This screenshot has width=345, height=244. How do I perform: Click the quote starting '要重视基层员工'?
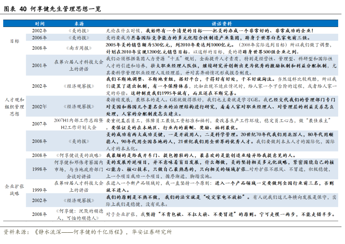[219, 124]
